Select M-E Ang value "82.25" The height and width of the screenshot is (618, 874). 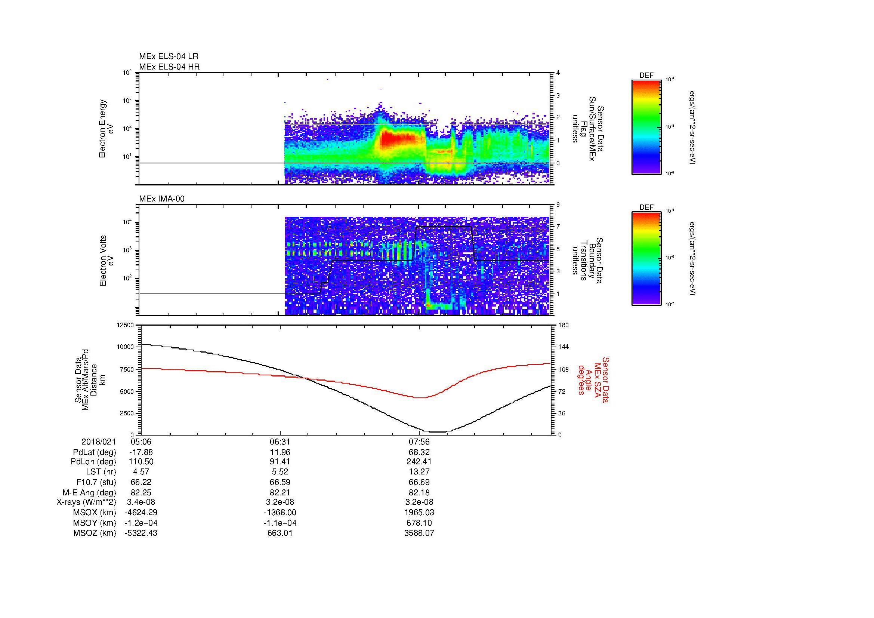(x=141, y=492)
